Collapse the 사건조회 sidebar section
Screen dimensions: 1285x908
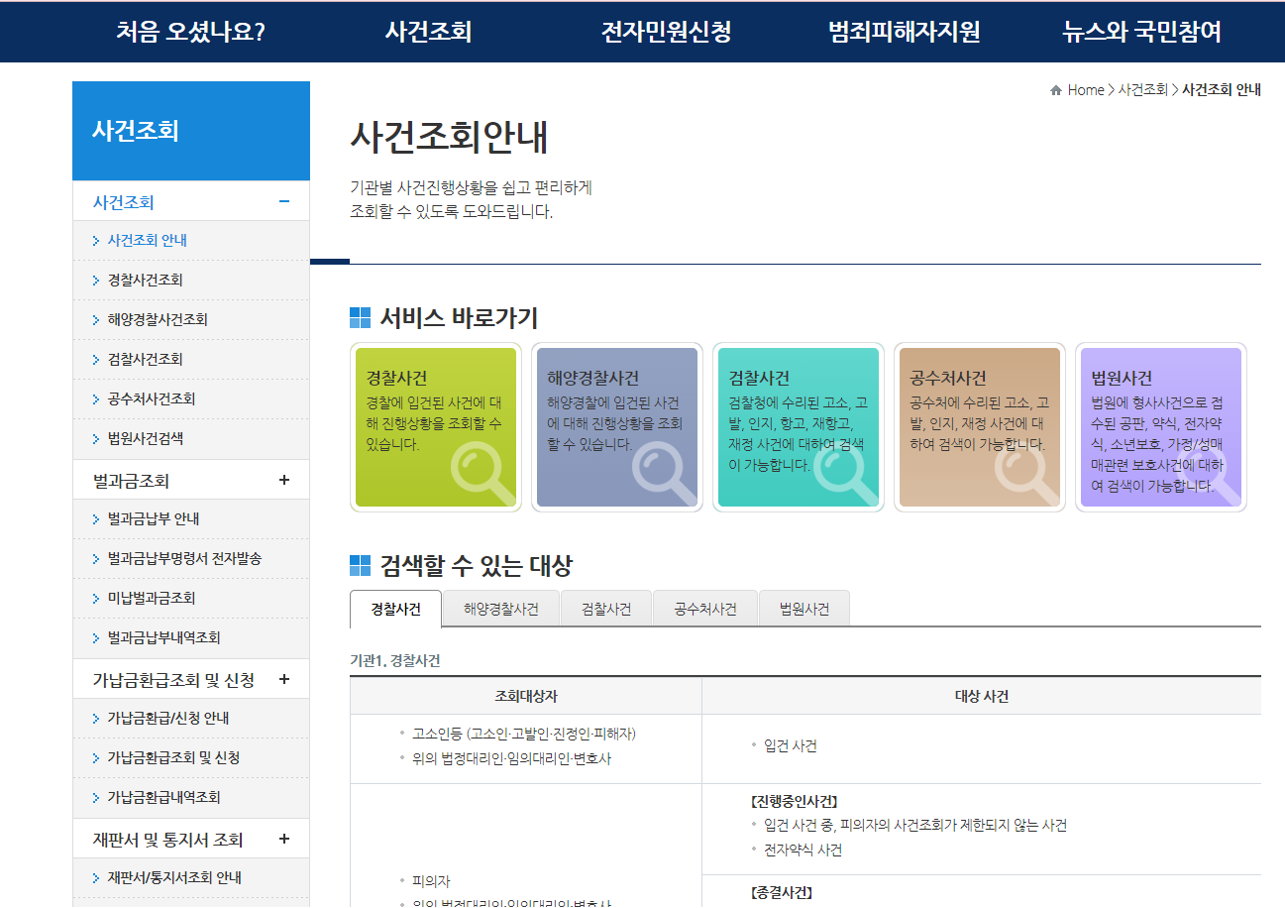coord(284,200)
